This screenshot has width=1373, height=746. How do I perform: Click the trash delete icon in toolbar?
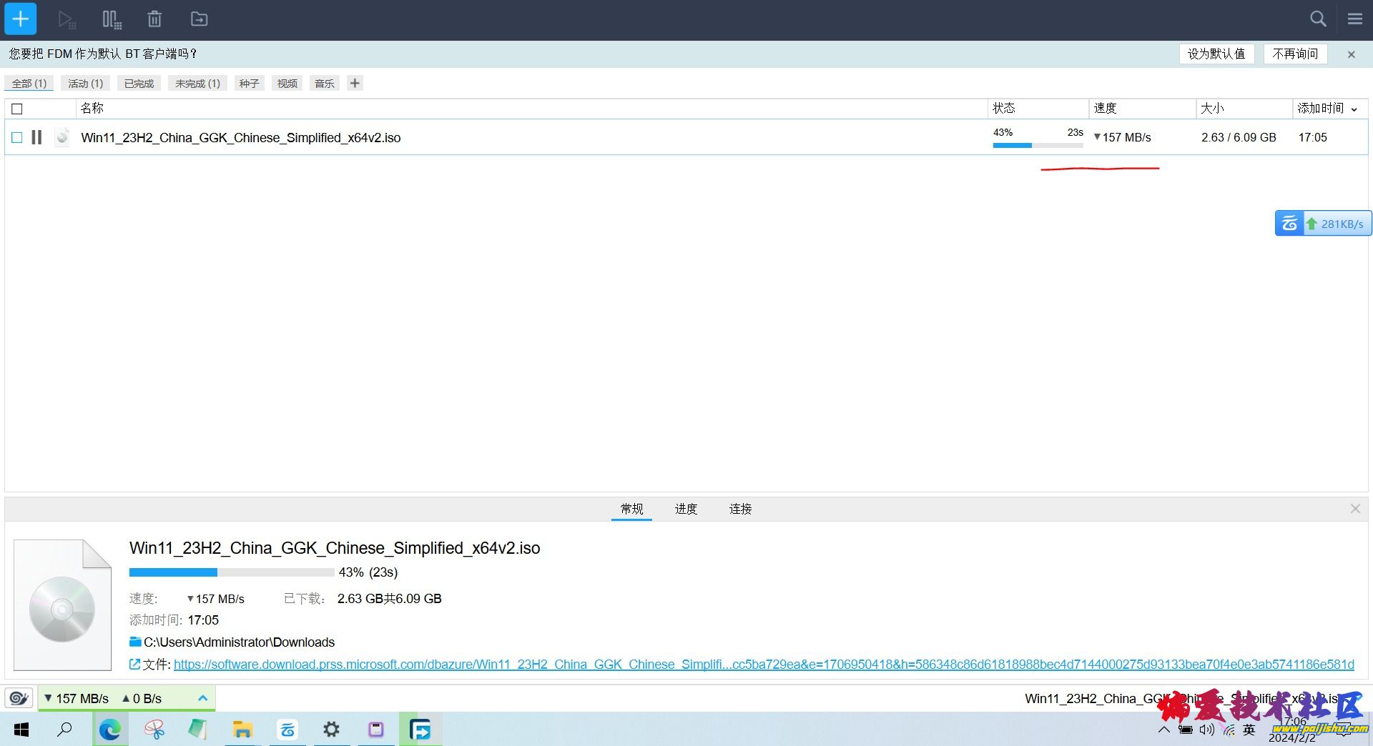pos(154,19)
